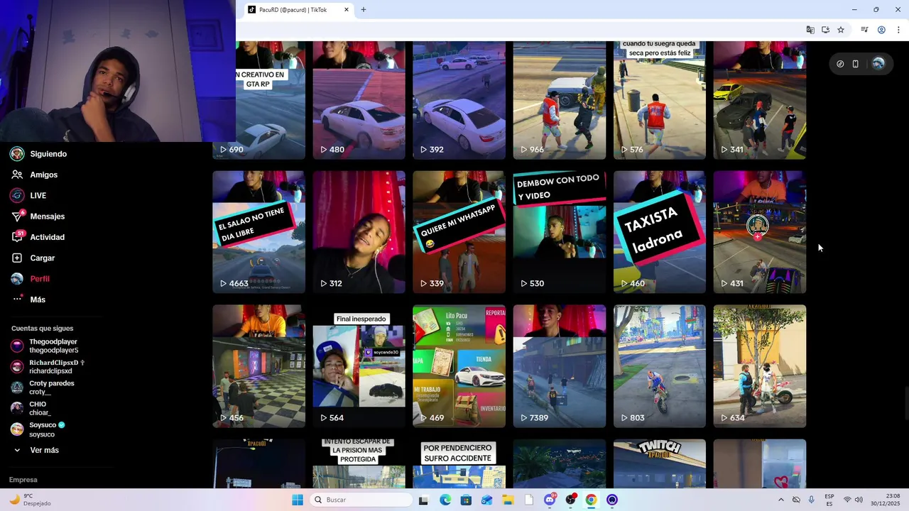The image size is (909, 511).
Task: Open the Windows Start menu
Action: [298, 500]
